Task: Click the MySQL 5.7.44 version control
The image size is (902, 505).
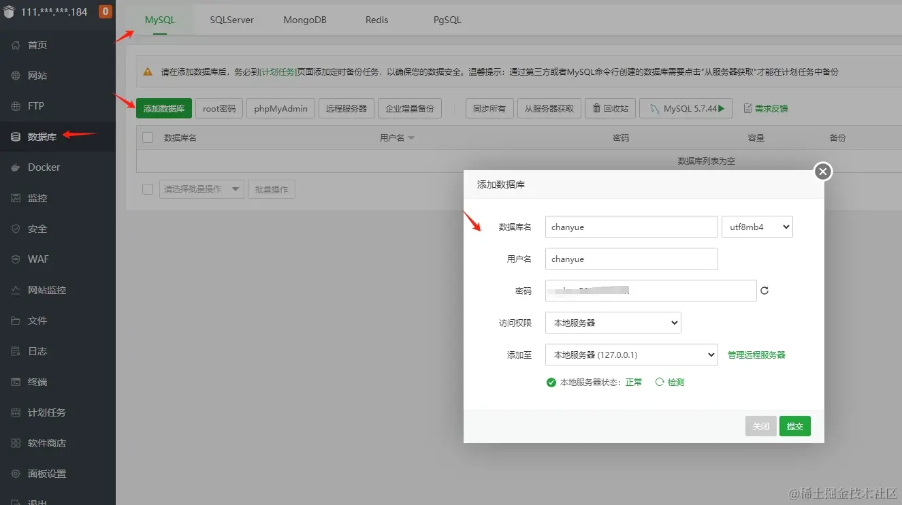Action: (x=685, y=108)
